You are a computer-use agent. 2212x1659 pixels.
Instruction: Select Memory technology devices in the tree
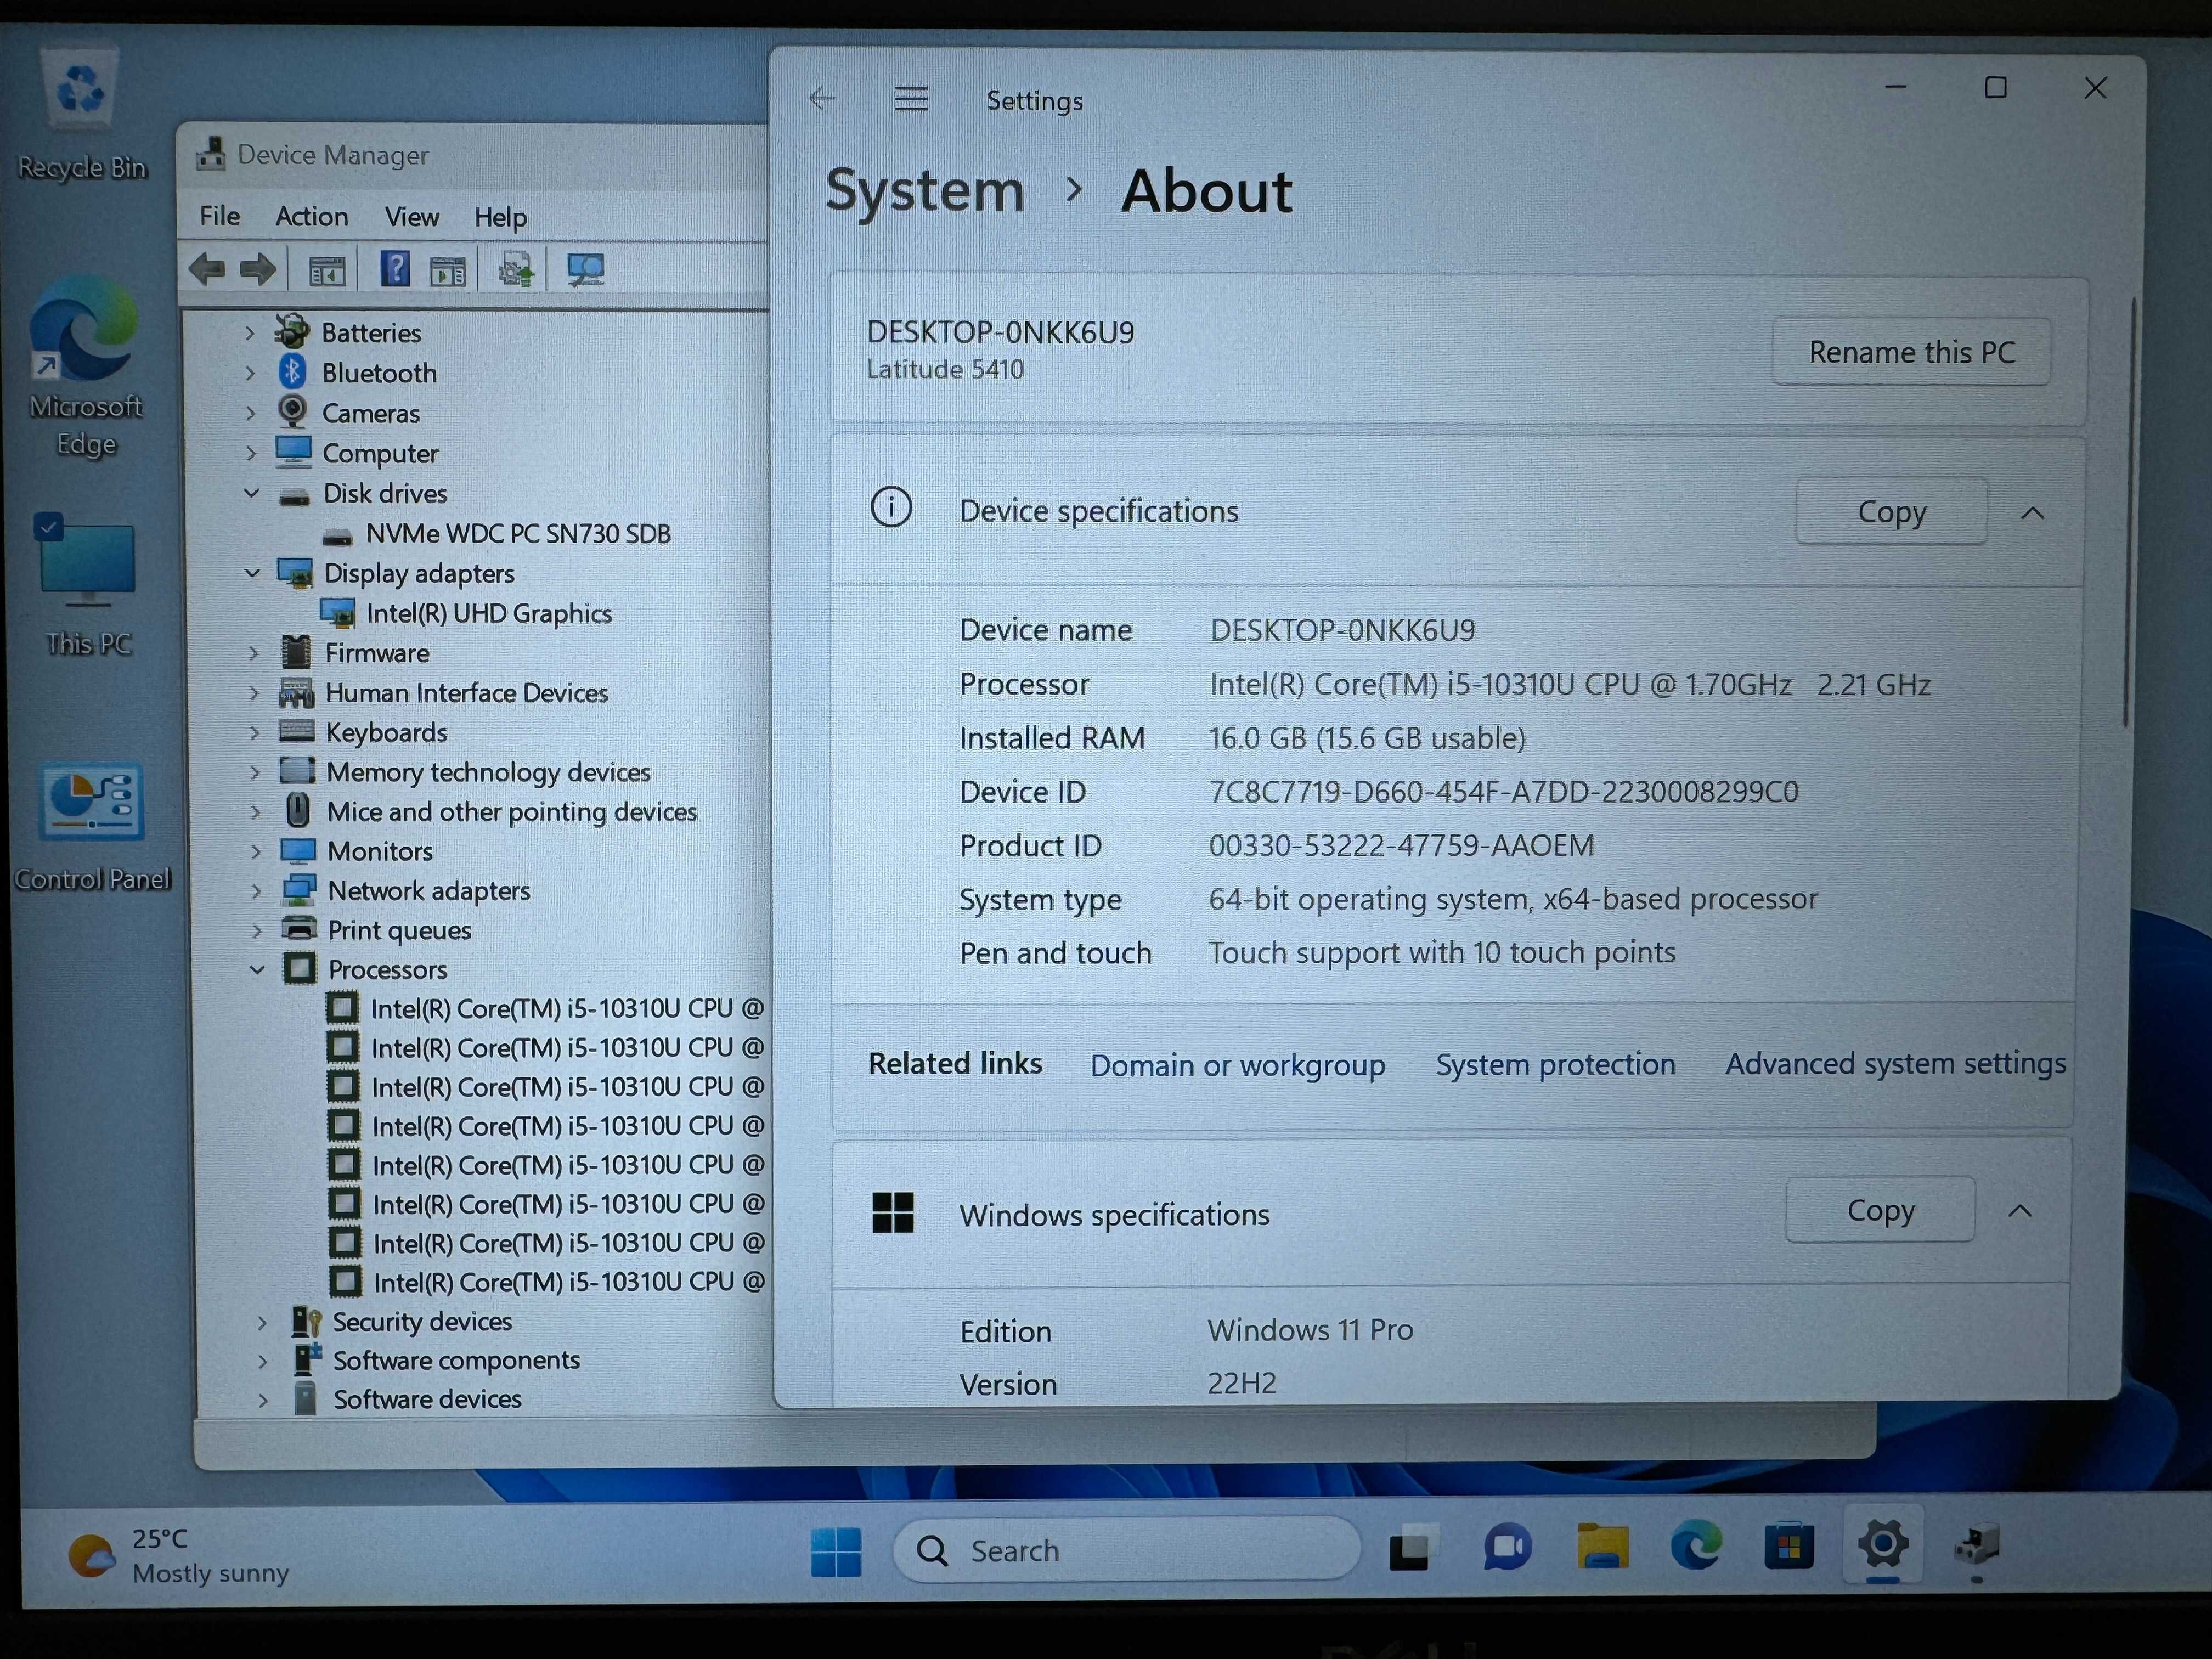(x=488, y=772)
